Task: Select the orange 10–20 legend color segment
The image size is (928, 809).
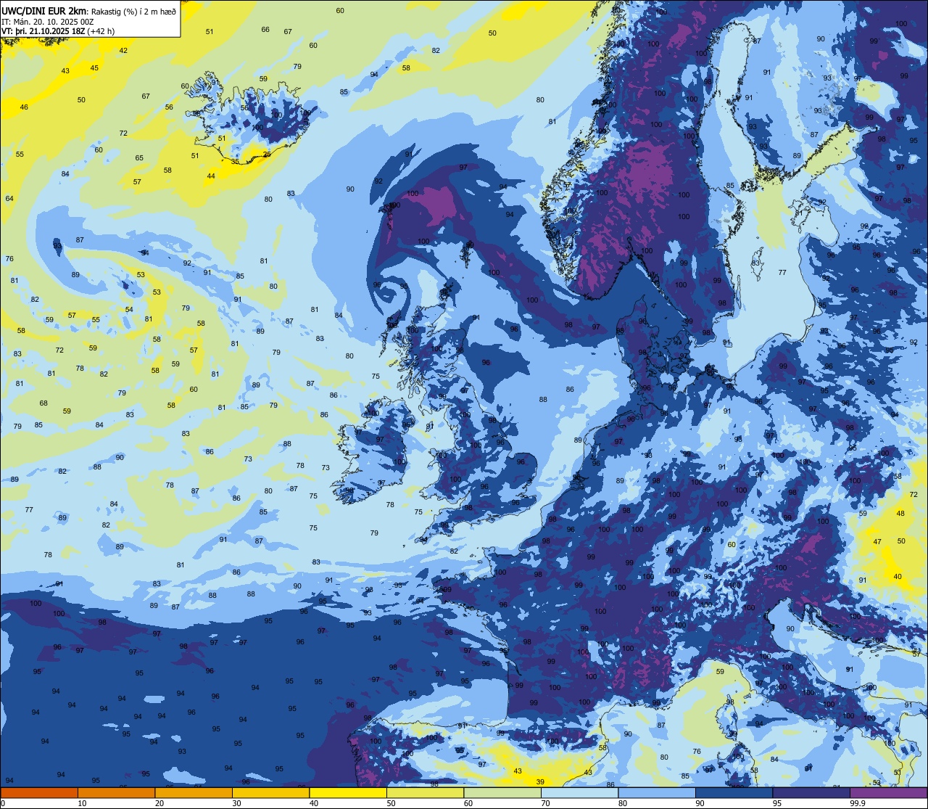Action: pos(116,793)
